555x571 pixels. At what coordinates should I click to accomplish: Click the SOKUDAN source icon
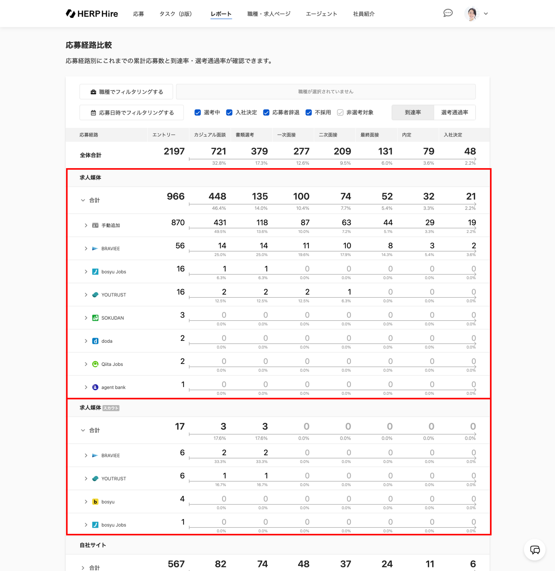tap(95, 318)
